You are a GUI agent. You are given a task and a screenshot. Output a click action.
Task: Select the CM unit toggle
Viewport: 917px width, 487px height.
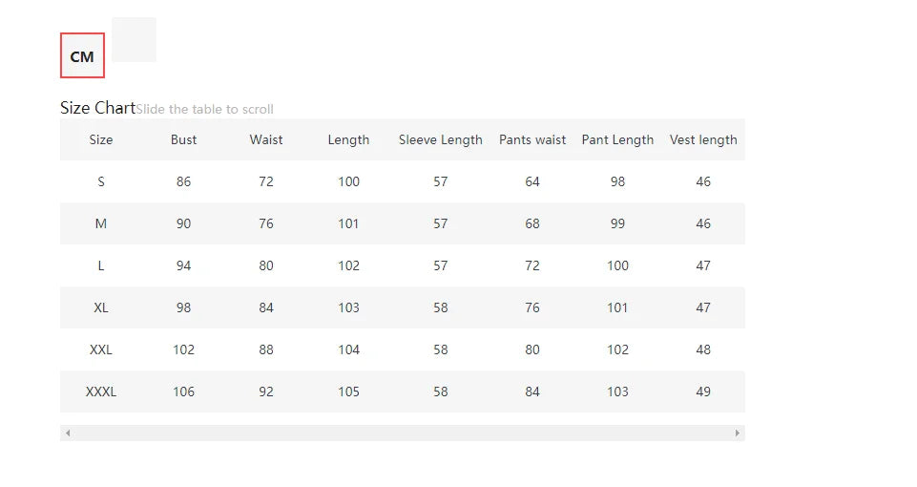[x=82, y=56]
